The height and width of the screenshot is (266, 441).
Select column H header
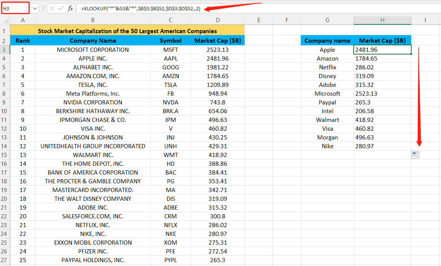click(382, 19)
